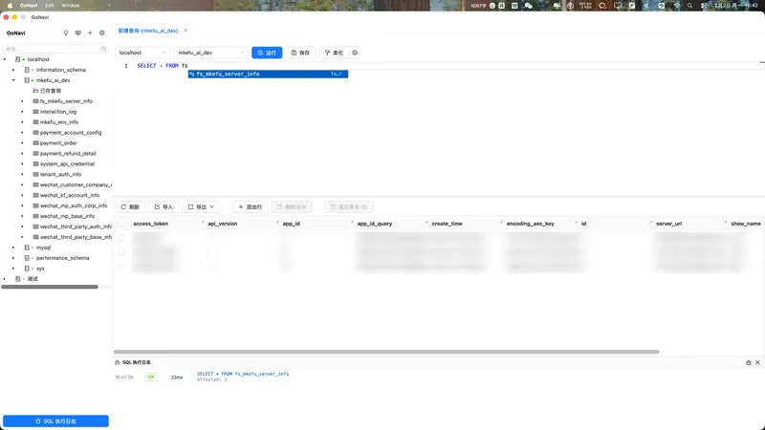This screenshot has height=430, width=765.
Task: Click the gear icon beside 美化 button
Action: click(355, 53)
